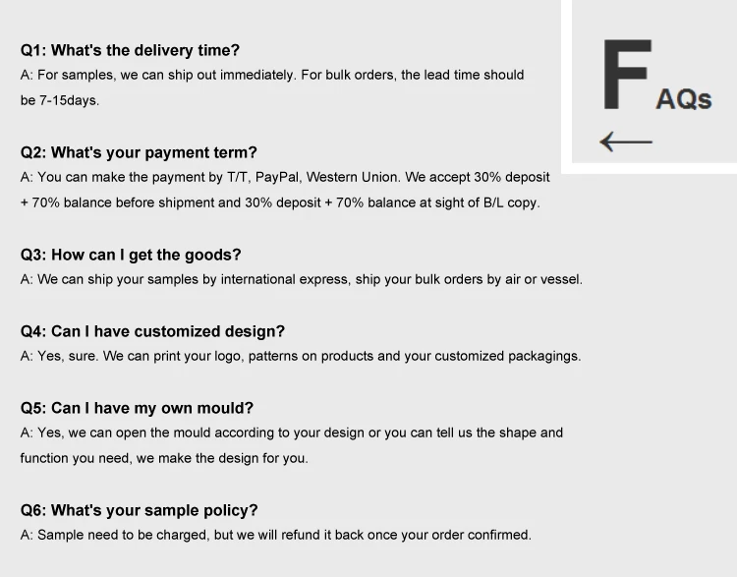The height and width of the screenshot is (577, 737).
Task: Choose the Q6 sample policy question
Action: coord(139,510)
